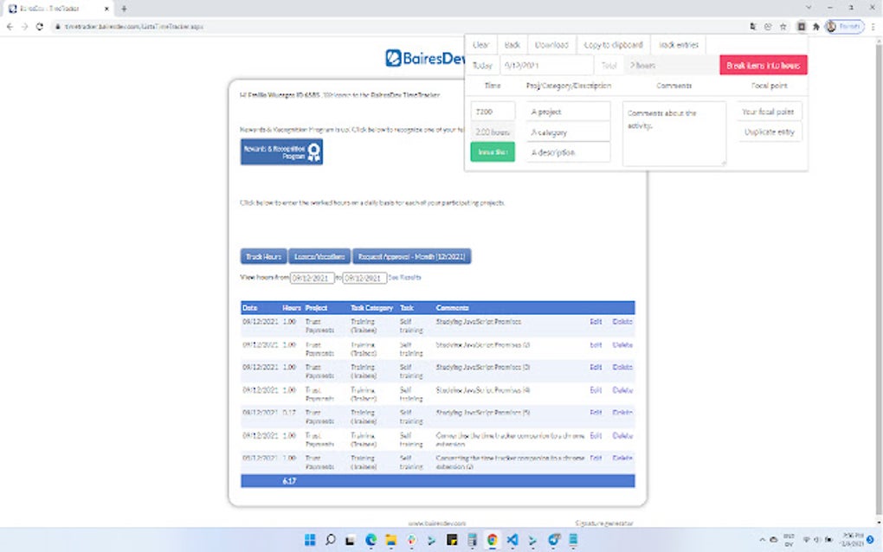The height and width of the screenshot is (552, 883).
Task: Click the Chrome three-dot menu
Action: pyautogui.click(x=873, y=26)
